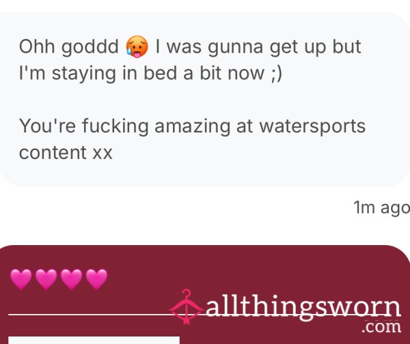Click the white box in maroon bubble
The image size is (410, 344).
point(94,341)
